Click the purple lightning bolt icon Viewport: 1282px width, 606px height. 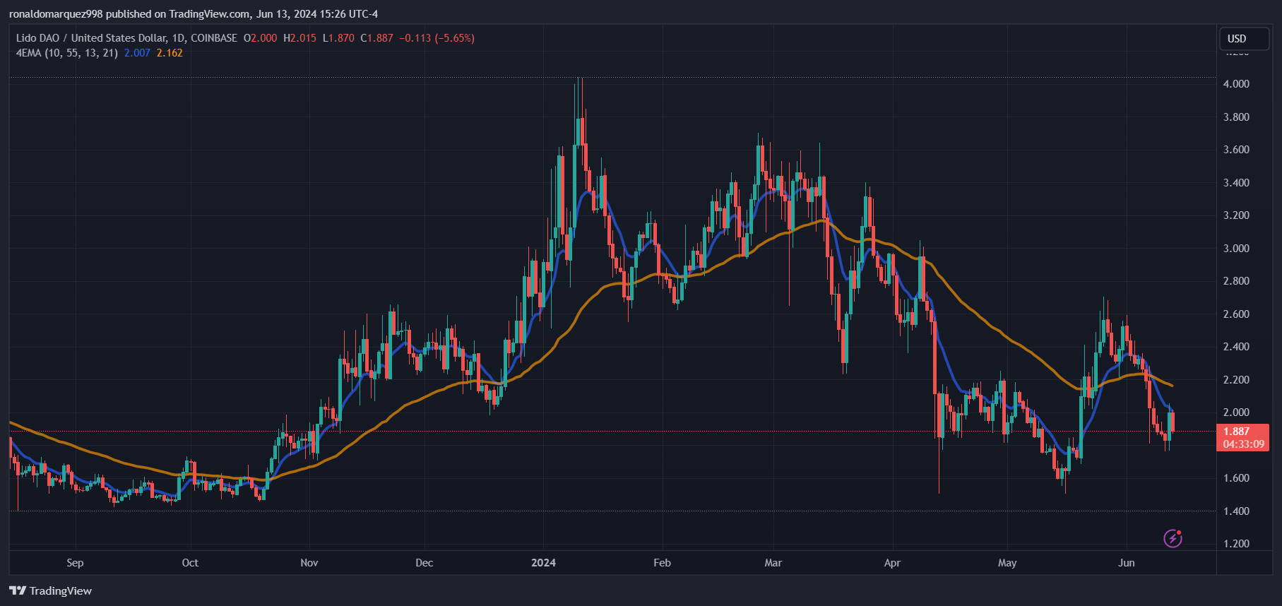pos(1173,539)
